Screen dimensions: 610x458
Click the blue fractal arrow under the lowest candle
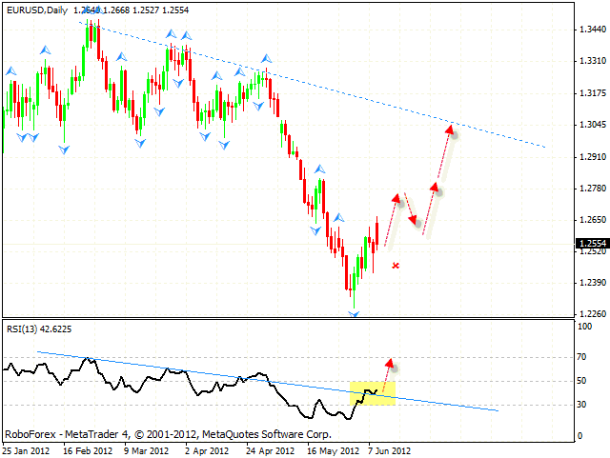point(354,314)
